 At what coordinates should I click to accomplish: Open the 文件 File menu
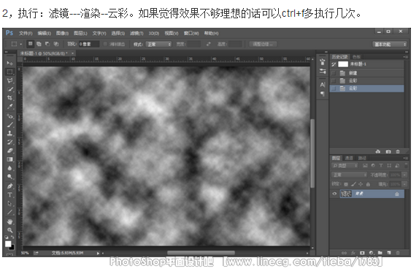26,33
